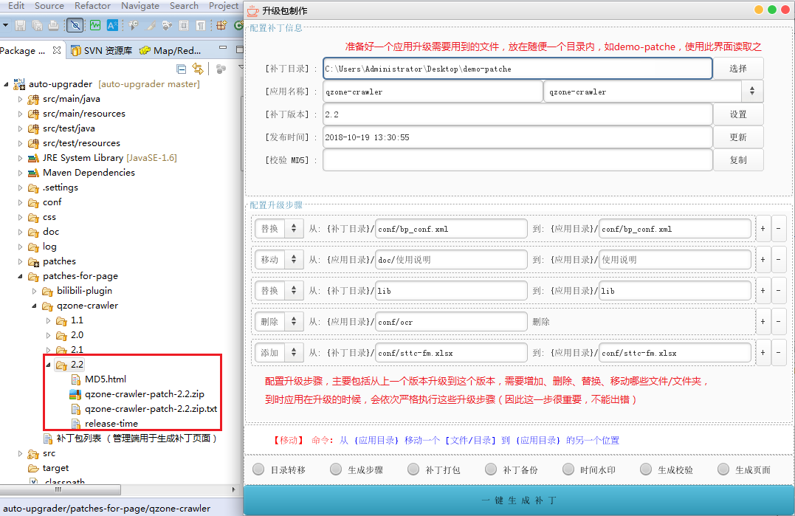Image resolution: width=795 pixels, height=516 pixels.
Task: Select the 目录转移 radio button
Action: tap(258, 469)
